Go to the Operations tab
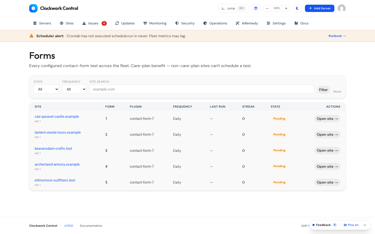 (x=215, y=23)
